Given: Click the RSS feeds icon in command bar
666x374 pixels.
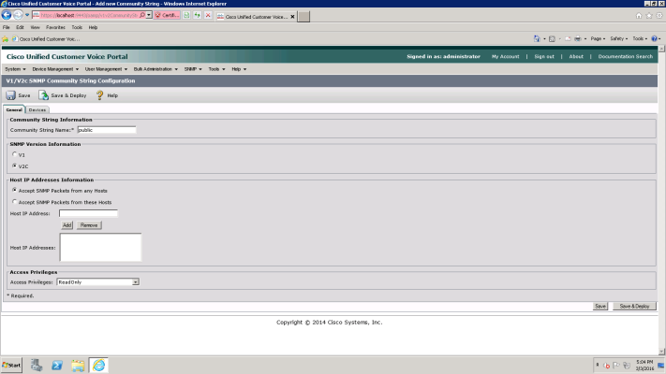Looking at the screenshot, I should click(552, 38).
